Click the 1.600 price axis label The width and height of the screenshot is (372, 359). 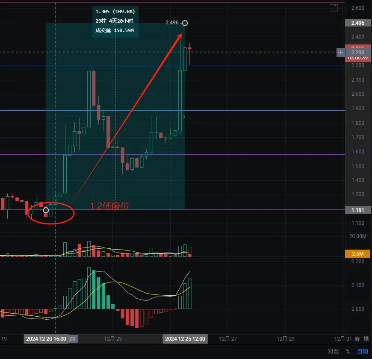click(x=358, y=152)
